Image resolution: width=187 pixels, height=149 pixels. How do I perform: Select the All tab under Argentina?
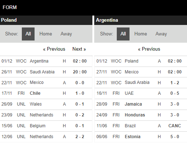point(123,34)
